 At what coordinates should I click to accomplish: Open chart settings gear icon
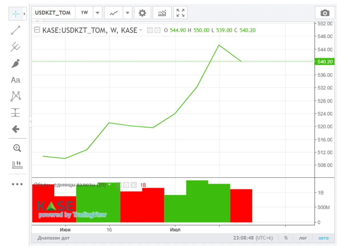(142, 13)
